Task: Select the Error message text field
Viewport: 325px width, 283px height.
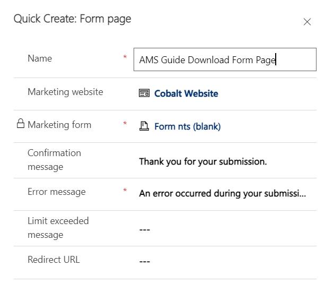Action: 222,194
